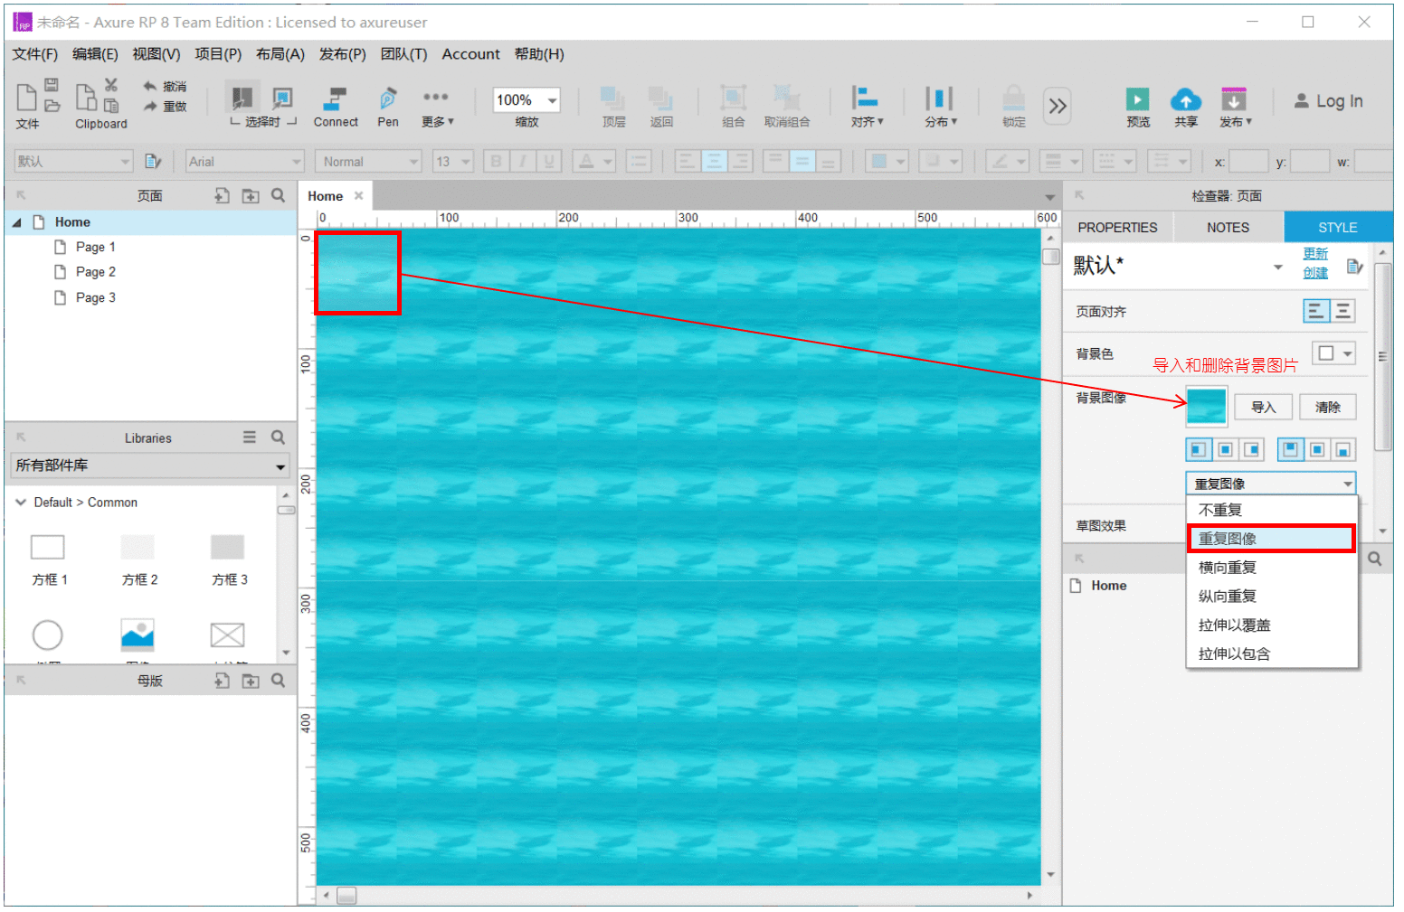Set page alignment to center

(x=1343, y=312)
